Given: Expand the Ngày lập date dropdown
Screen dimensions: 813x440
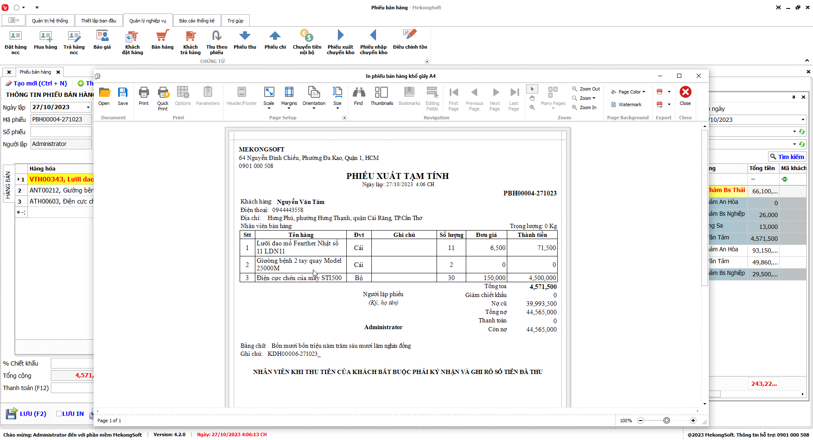Looking at the screenshot, I should tap(88, 107).
